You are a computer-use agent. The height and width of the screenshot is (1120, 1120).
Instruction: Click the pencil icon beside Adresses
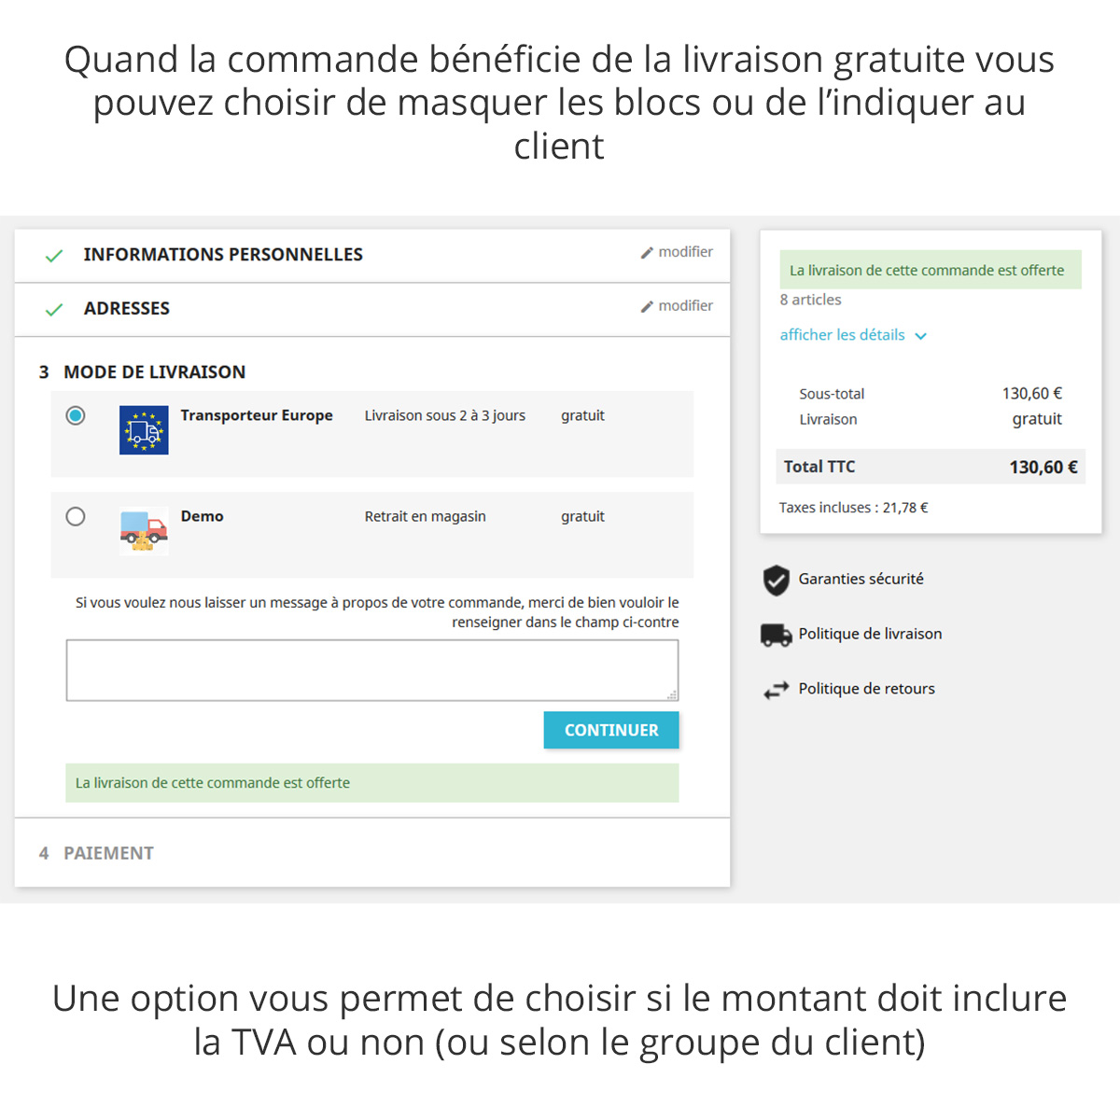[x=647, y=307]
